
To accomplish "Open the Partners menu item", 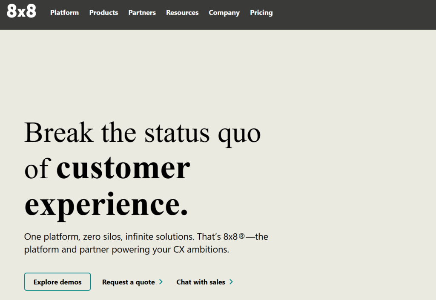I will point(142,13).
